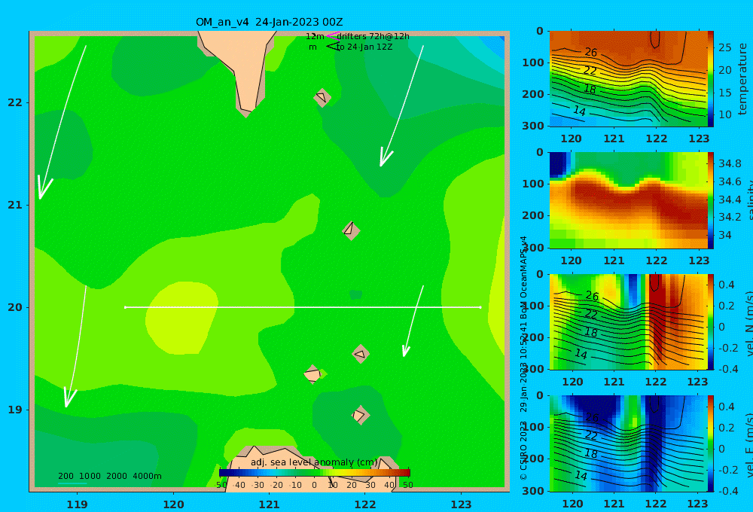Click latitude label 21 on main map axis
The image size is (753, 512).
click(x=15, y=205)
